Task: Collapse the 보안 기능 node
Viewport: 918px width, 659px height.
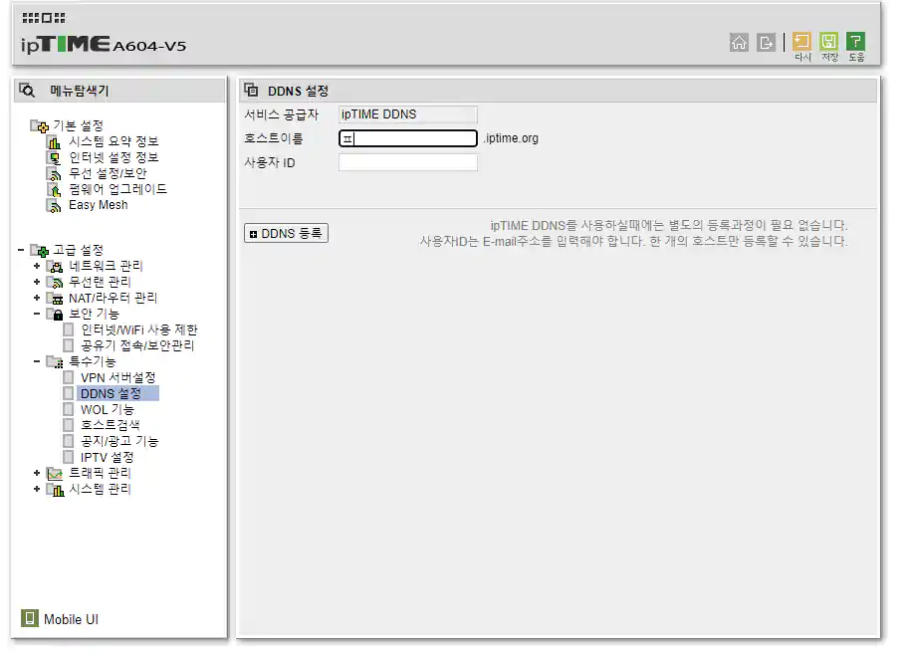Action: 37,314
